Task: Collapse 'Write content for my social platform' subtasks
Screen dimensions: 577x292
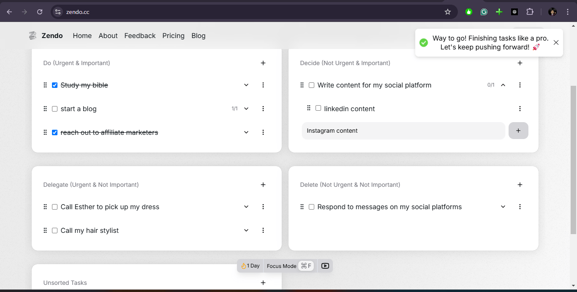Action: [x=503, y=85]
